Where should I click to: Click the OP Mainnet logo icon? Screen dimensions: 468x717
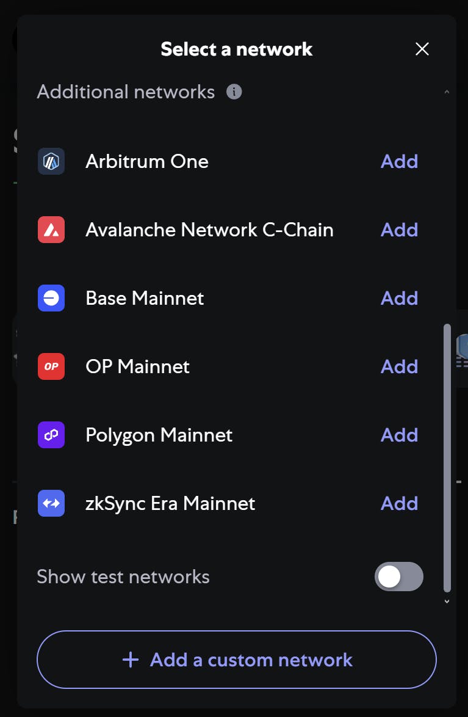point(51,366)
